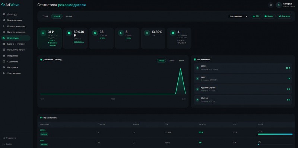
Task: Click the cursor icon on the Клики card
Action: point(121,33)
